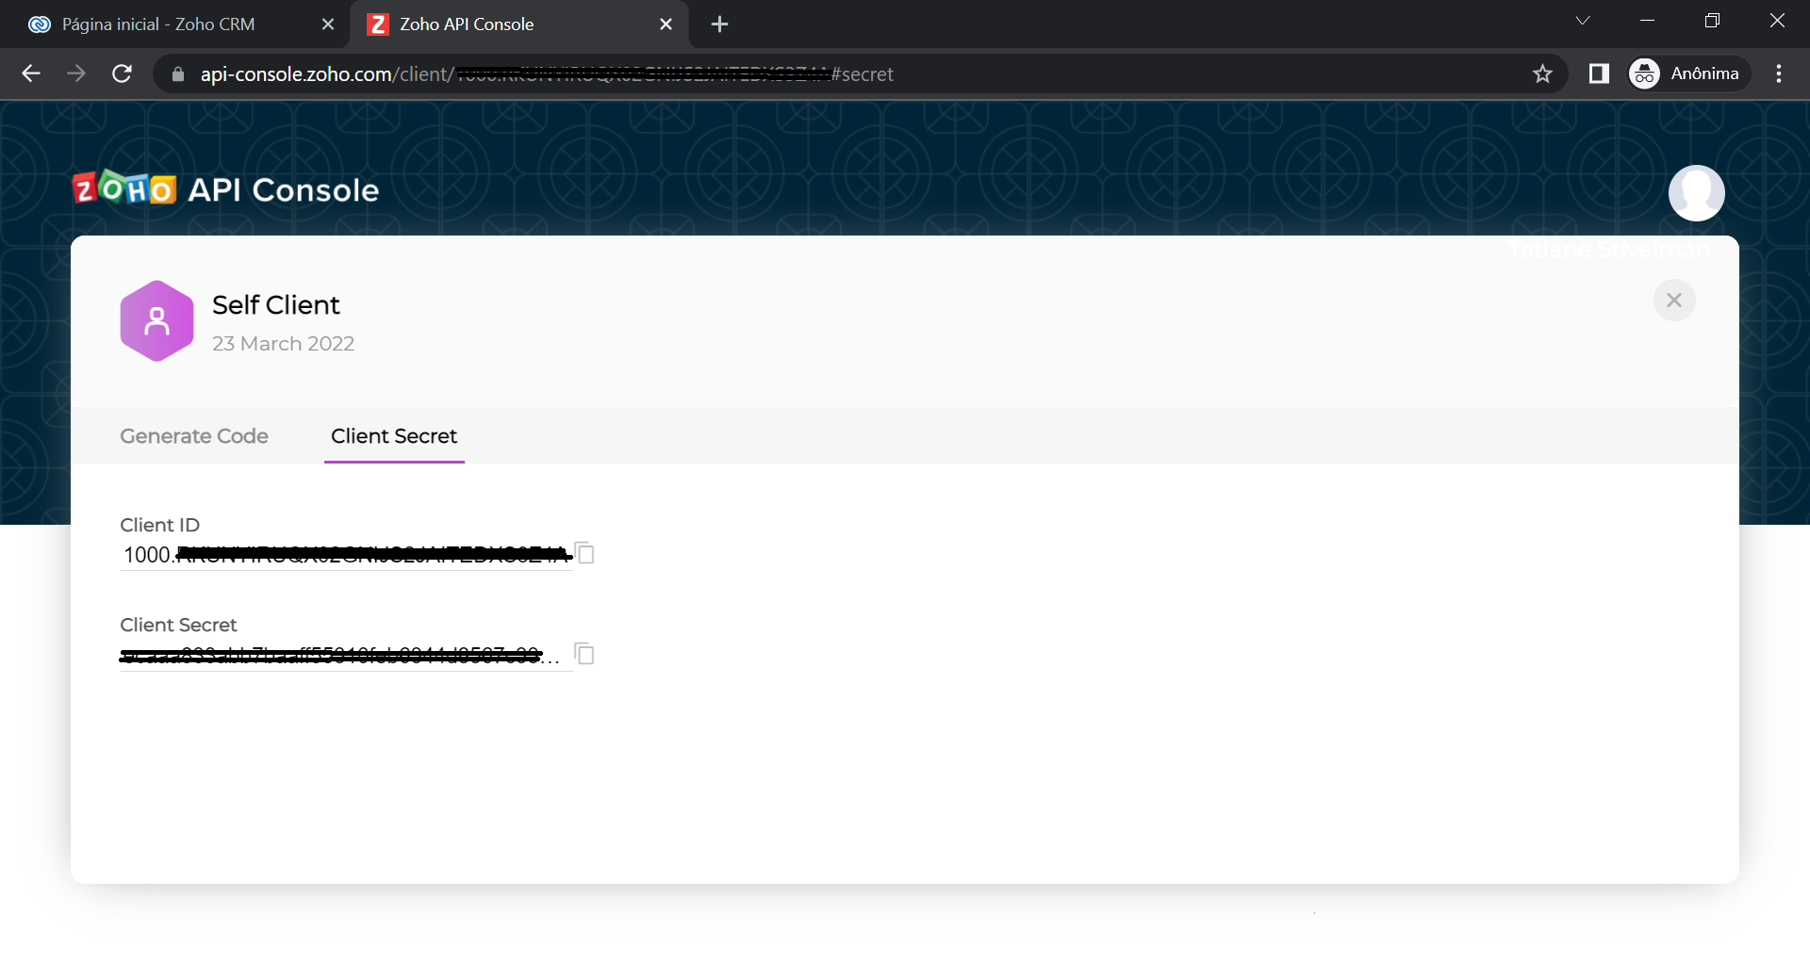The image size is (1810, 961).
Task: Click the Zoho API Console logo
Action: coord(226,189)
